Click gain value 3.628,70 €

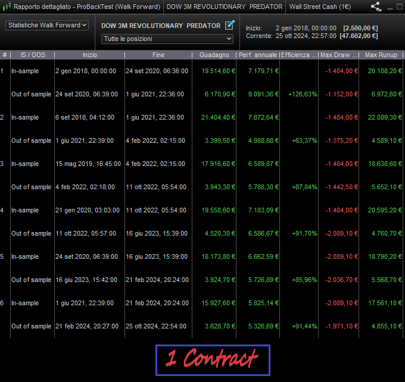(x=220, y=327)
